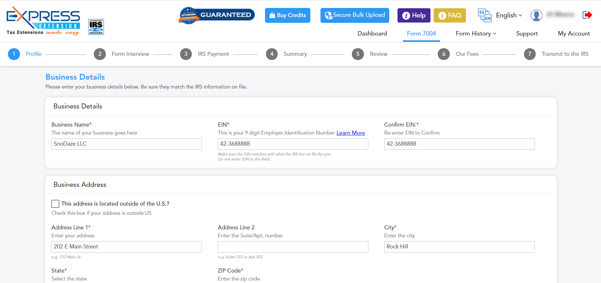The width and height of the screenshot is (601, 283).
Task: Click the Business Details page heading
Action: [x=75, y=77]
